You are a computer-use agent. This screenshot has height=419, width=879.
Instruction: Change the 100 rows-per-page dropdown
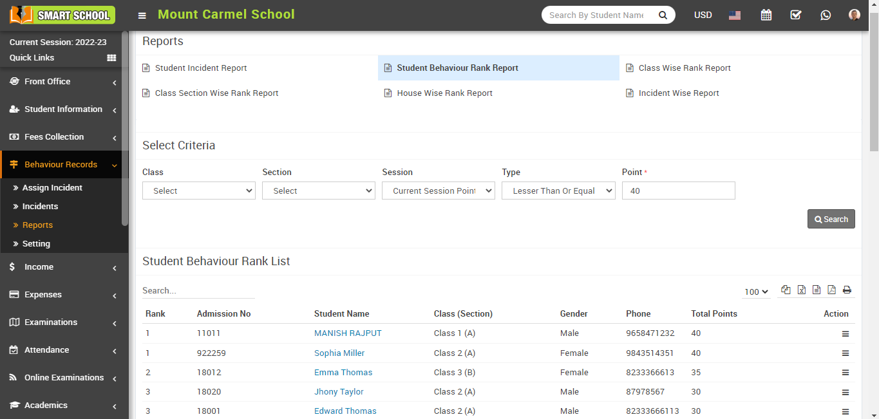756,292
